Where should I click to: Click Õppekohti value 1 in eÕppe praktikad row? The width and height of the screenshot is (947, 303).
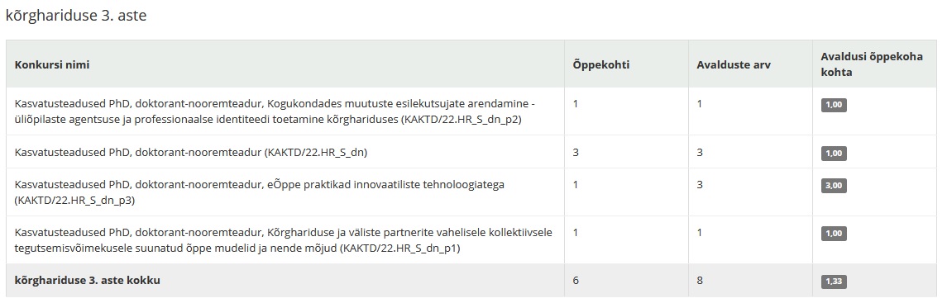coord(576,184)
